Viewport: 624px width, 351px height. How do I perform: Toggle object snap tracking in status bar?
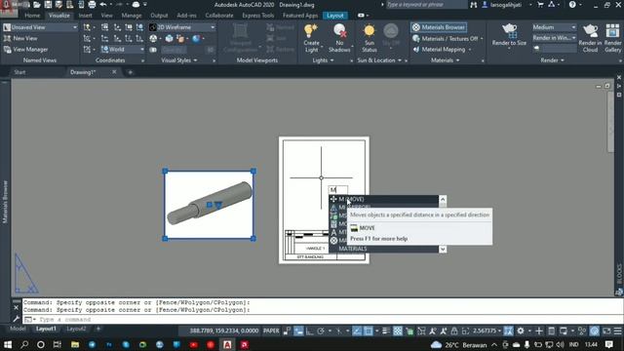[x=357, y=331]
